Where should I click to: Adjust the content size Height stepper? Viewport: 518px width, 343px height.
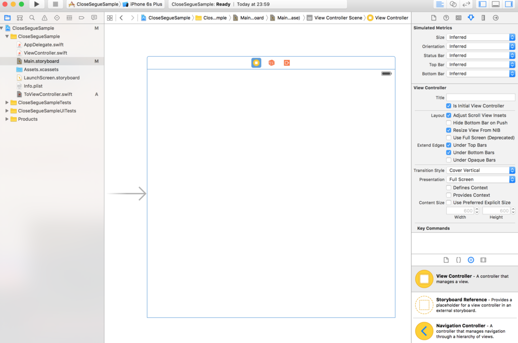pyautogui.click(x=513, y=211)
